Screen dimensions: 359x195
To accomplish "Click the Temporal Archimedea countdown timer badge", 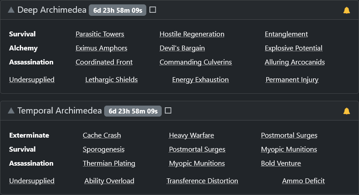I will tap(133, 111).
